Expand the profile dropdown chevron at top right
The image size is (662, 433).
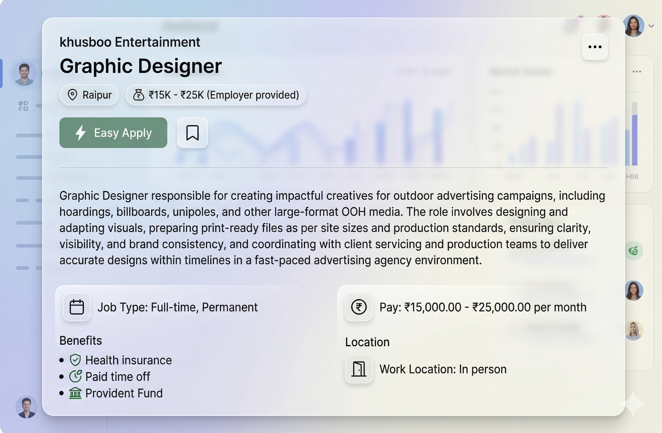pos(651,26)
